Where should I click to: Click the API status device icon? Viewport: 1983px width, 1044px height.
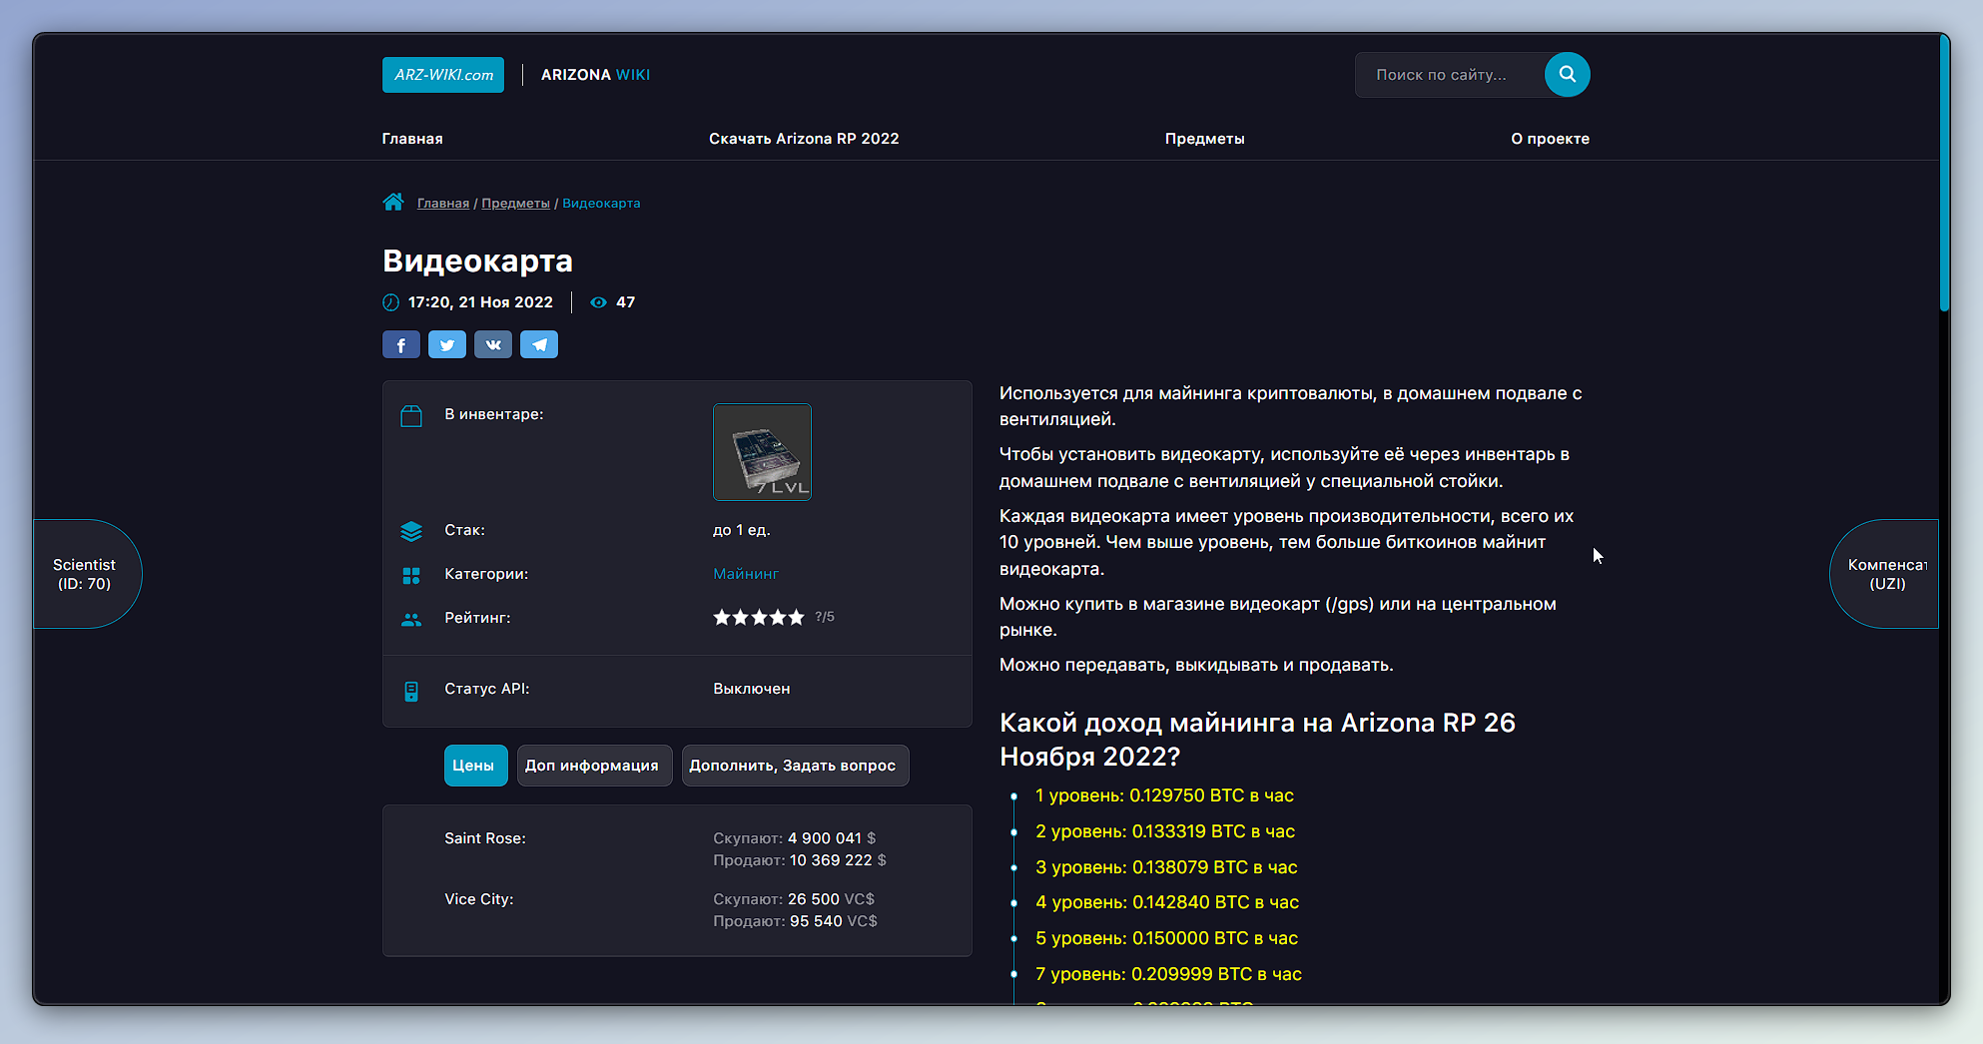pyautogui.click(x=411, y=692)
